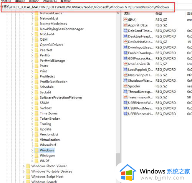Select the SRUM key
The width and height of the screenshot is (192, 183).
tap(45, 103)
